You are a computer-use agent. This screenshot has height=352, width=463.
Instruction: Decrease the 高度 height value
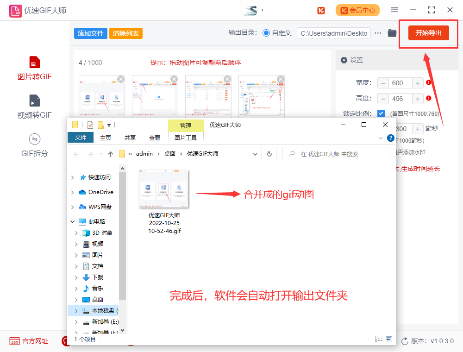383,99
